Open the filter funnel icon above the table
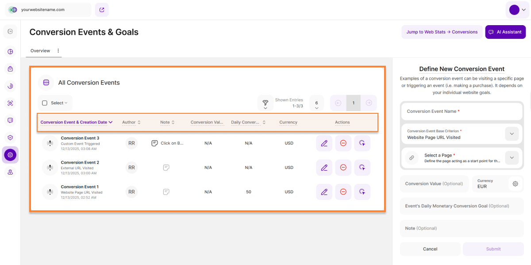The image size is (531, 265). coord(265,103)
